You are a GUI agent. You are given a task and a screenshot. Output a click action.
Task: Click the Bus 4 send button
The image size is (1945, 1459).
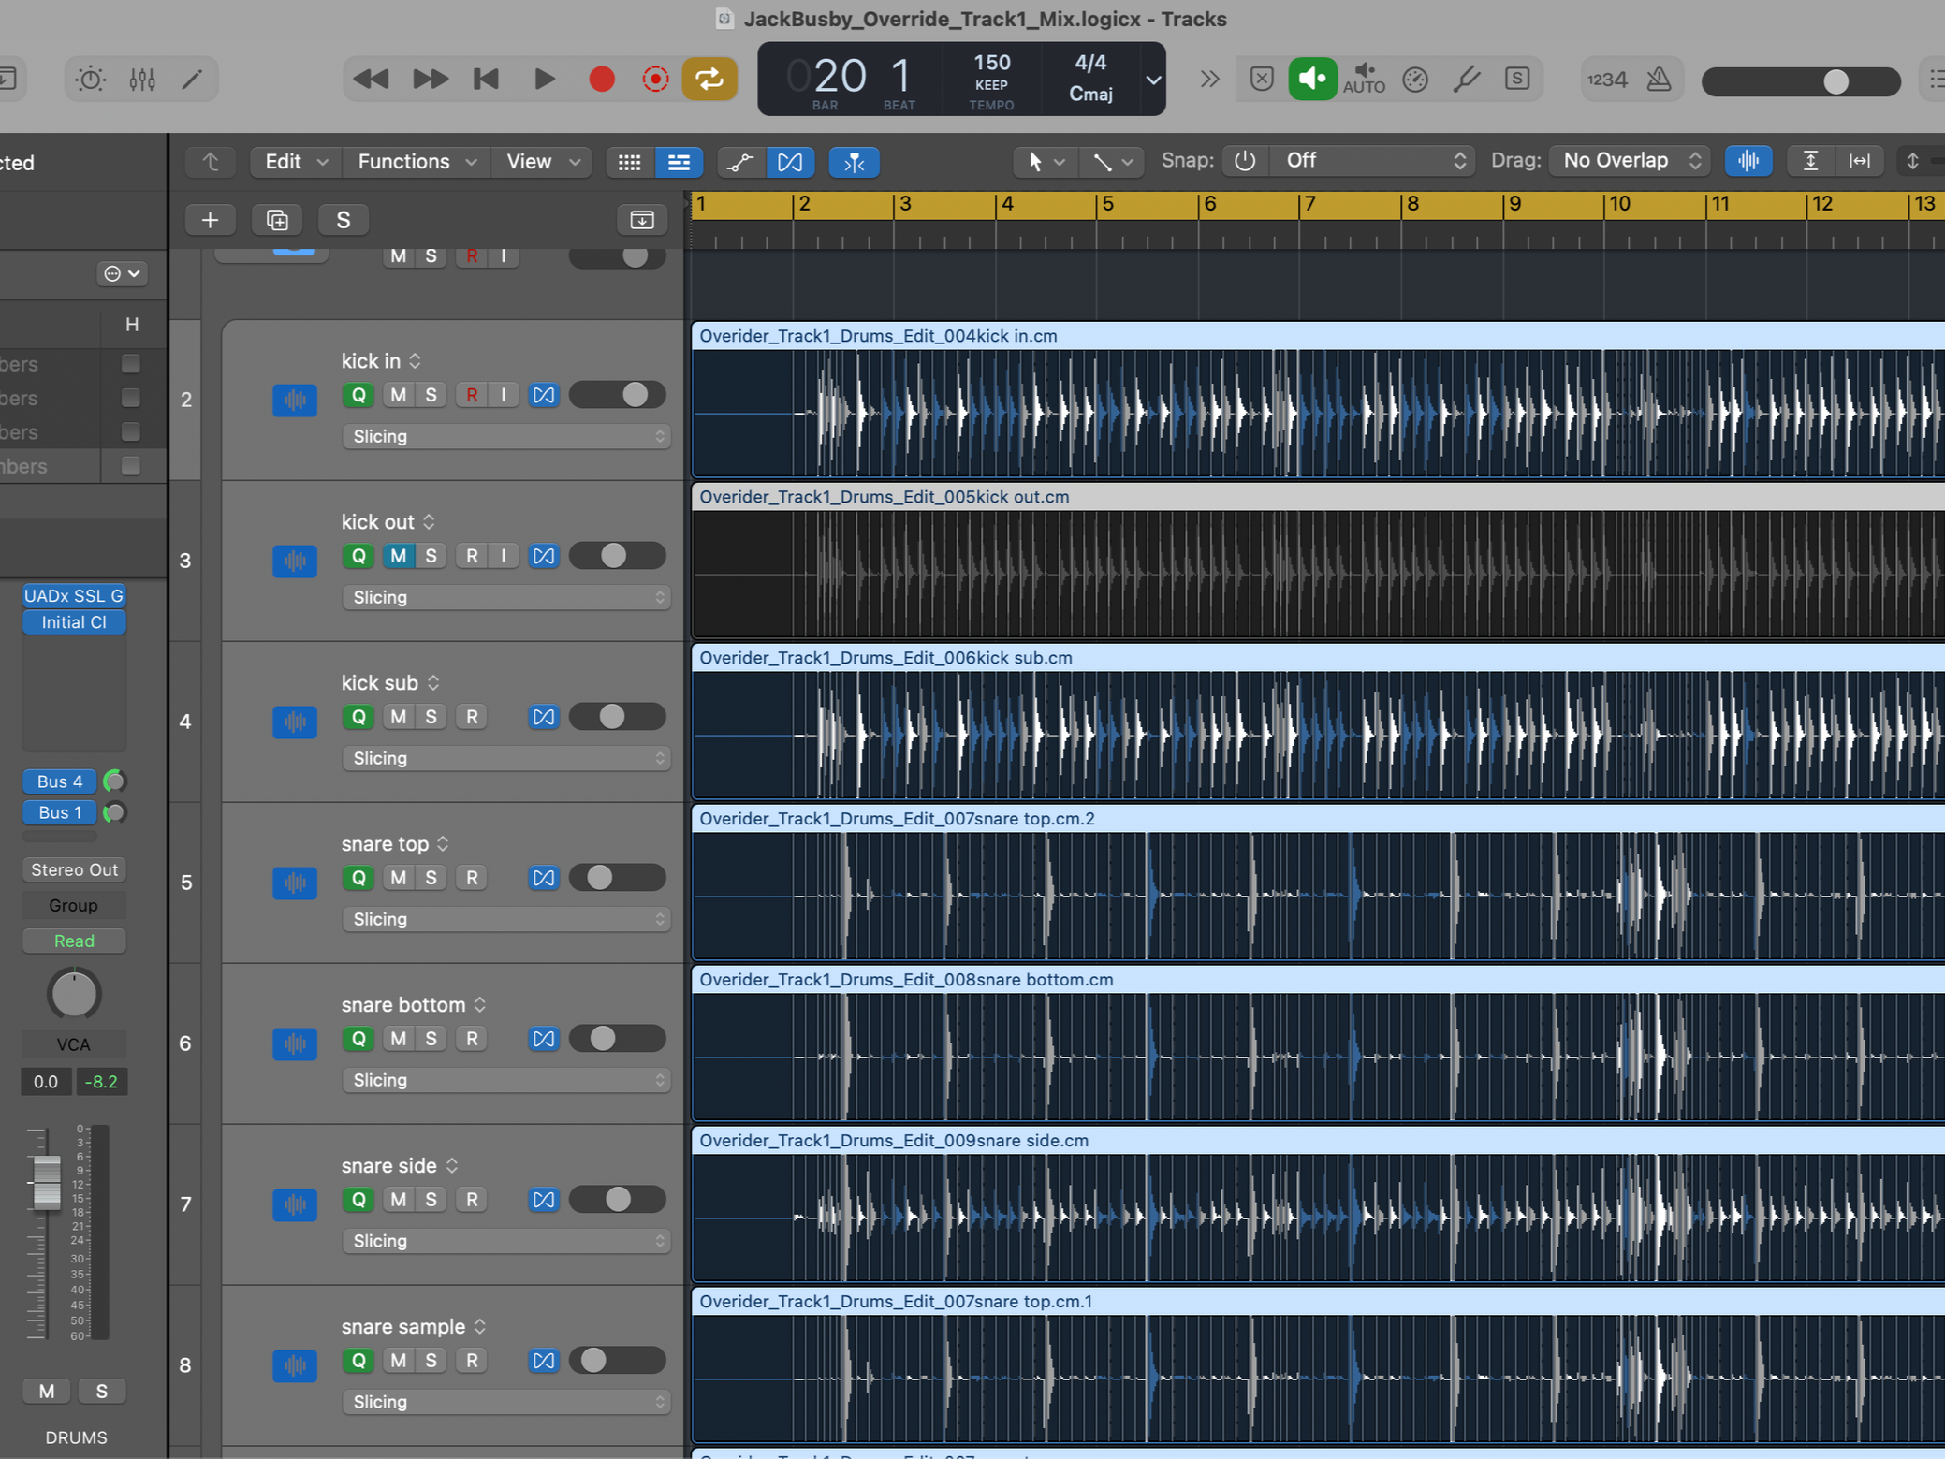tap(60, 781)
